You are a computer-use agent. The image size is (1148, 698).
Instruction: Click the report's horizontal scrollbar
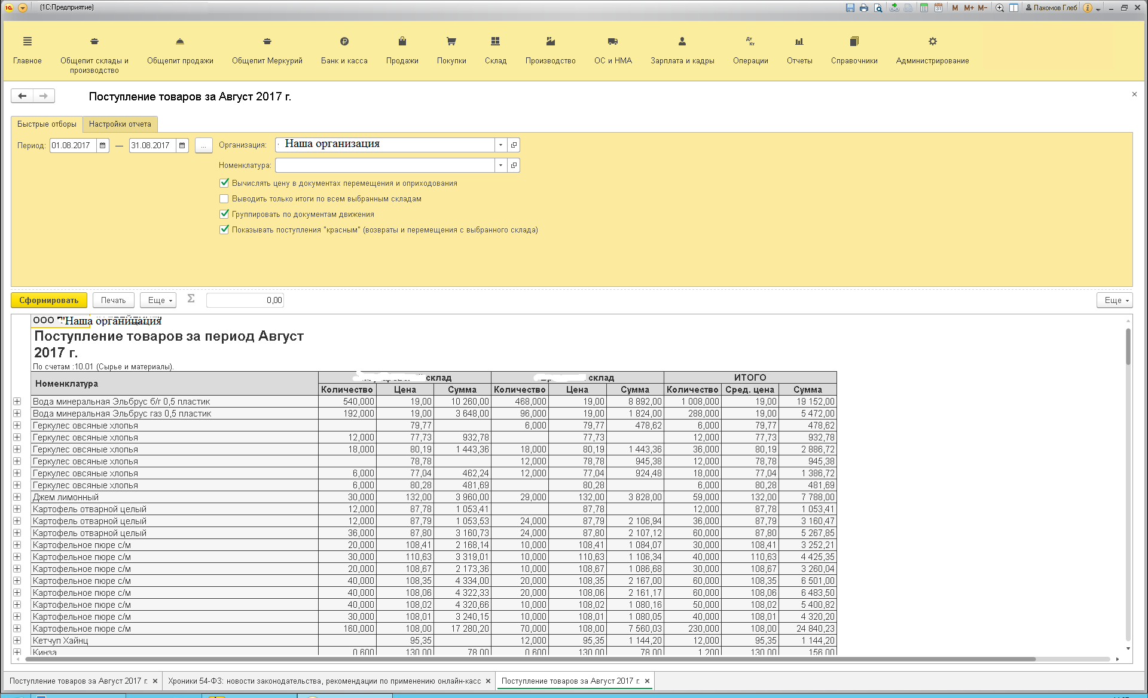(x=530, y=659)
